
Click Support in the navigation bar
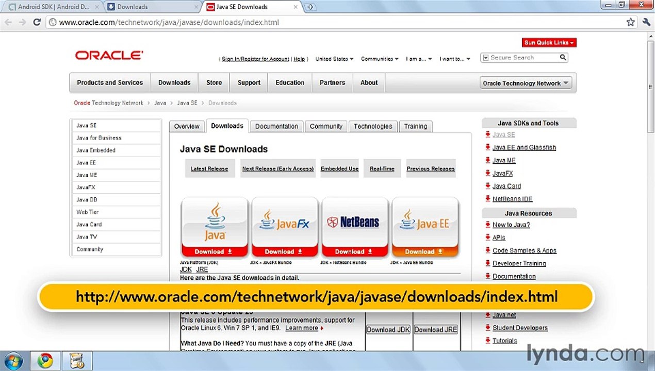249,82
